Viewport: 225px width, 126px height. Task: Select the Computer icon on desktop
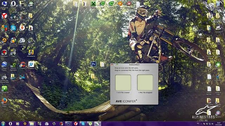coord(4,4)
